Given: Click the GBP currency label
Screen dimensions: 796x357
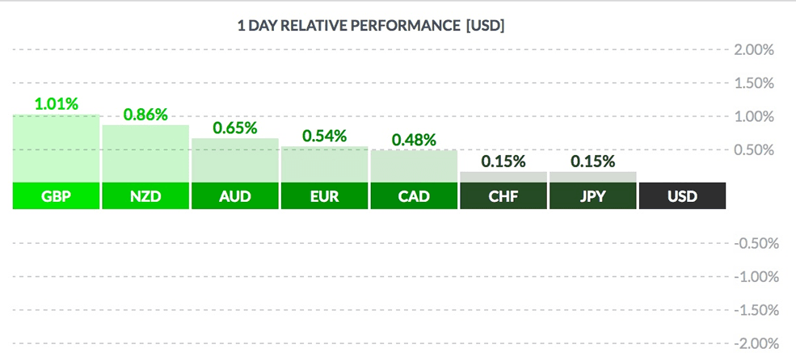Looking at the screenshot, I should (56, 196).
